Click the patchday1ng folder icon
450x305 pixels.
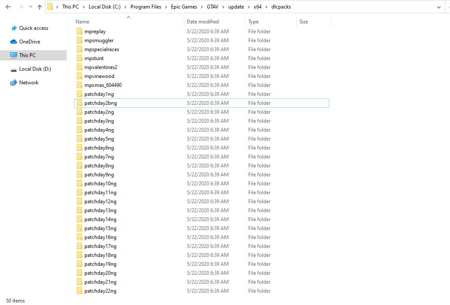tap(79, 94)
